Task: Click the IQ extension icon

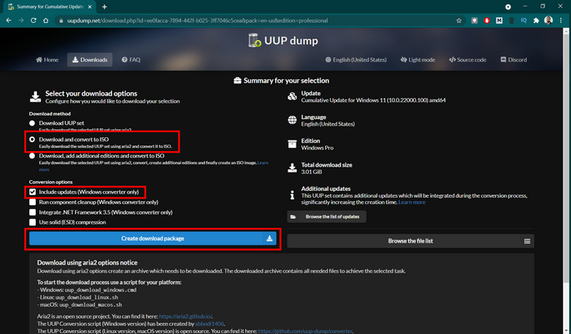Action: pos(524,20)
